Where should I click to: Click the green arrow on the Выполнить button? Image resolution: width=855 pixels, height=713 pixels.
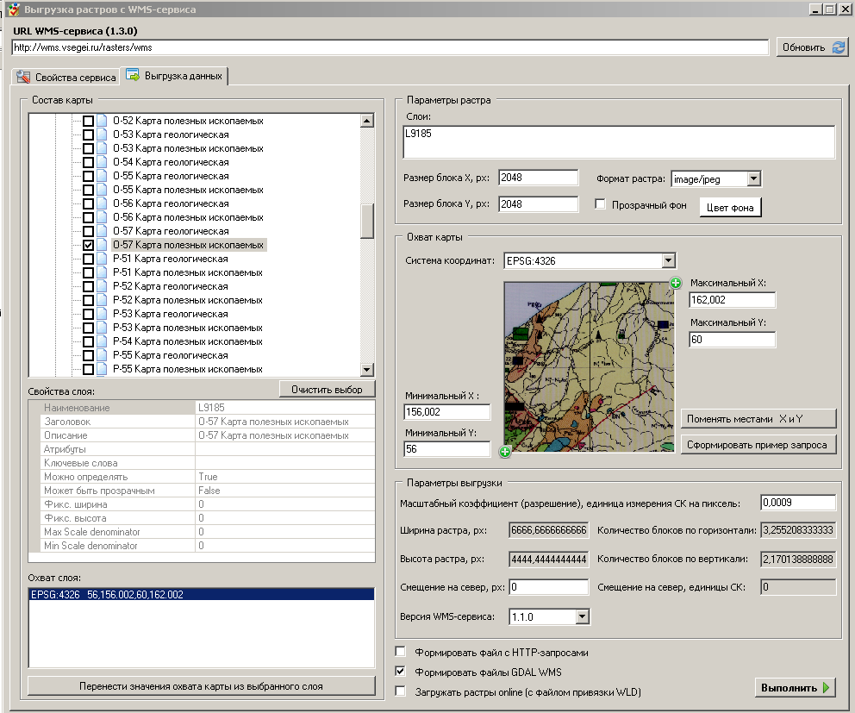(x=827, y=688)
